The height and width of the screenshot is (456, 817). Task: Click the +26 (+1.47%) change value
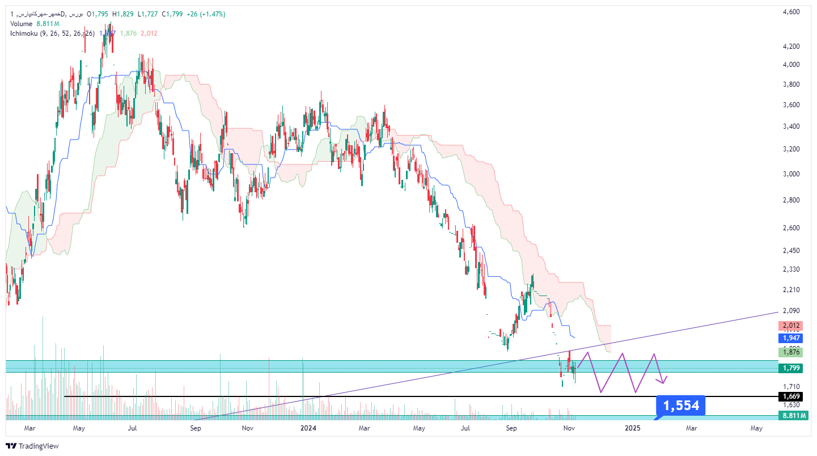tap(206, 14)
